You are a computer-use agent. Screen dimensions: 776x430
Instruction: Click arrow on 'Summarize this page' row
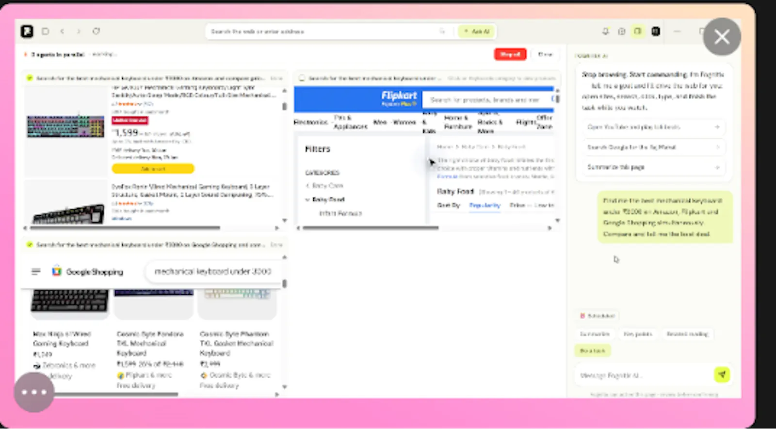(x=717, y=167)
